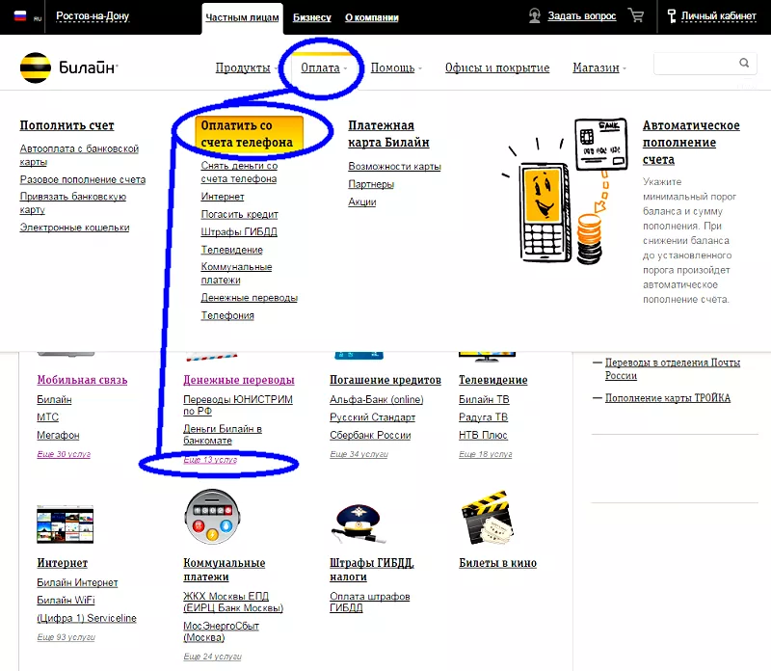Click the Мобильная связь heading link

coord(82,380)
